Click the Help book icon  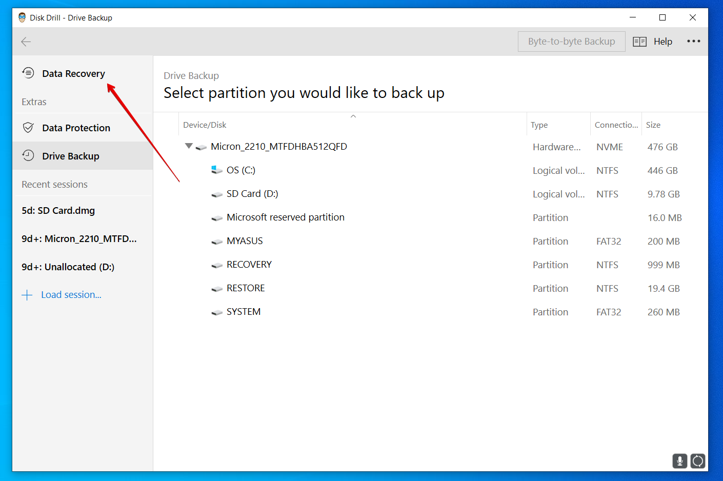tap(639, 42)
